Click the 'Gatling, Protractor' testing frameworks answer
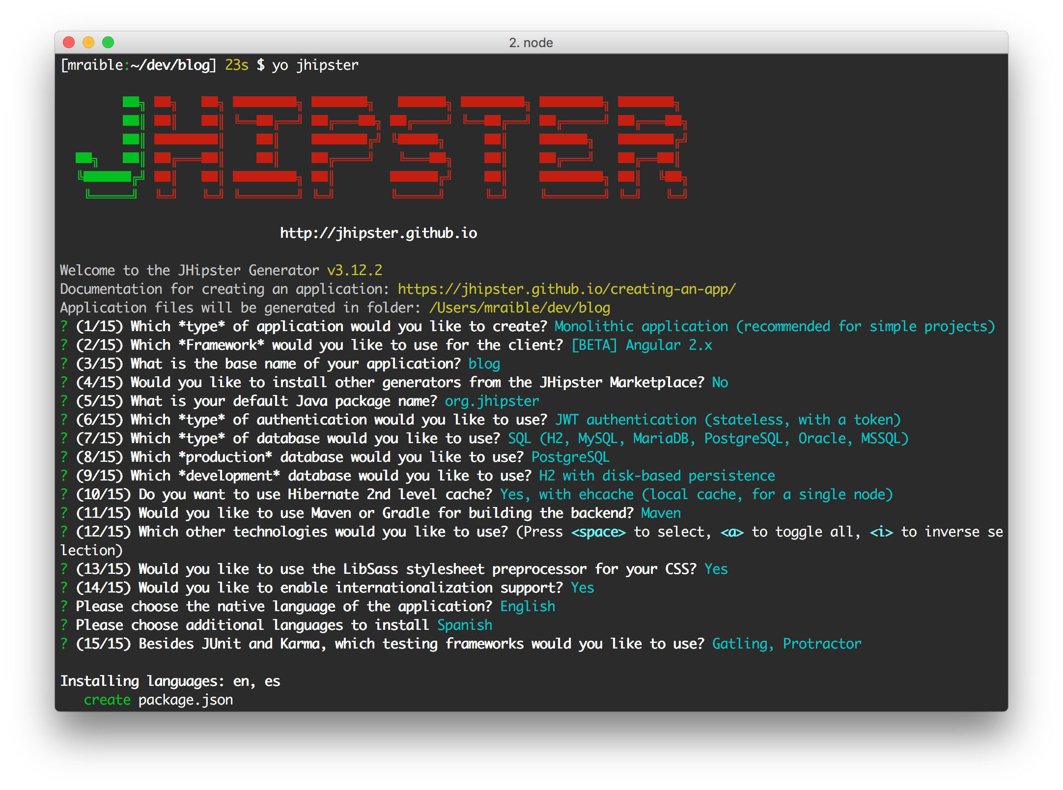The width and height of the screenshot is (1063, 790). [786, 644]
